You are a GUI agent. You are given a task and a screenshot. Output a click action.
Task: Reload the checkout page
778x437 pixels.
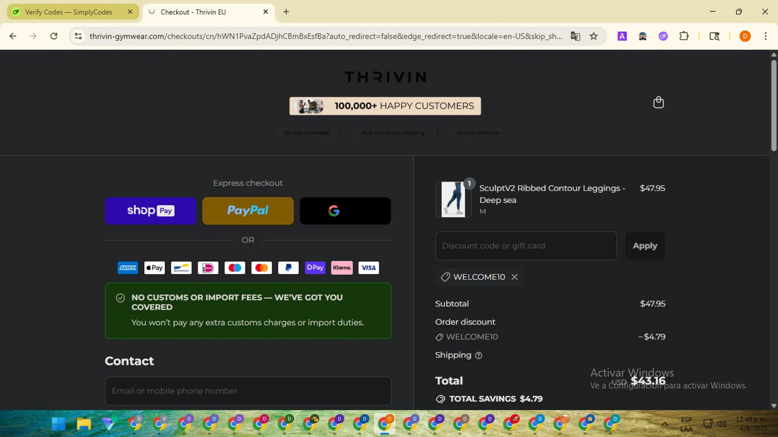[x=54, y=36]
